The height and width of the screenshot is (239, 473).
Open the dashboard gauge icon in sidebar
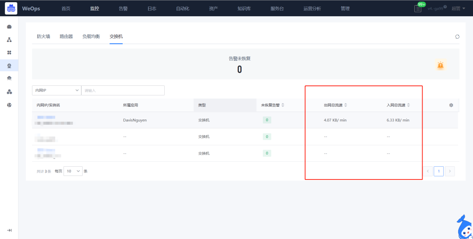pyautogui.click(x=9, y=27)
